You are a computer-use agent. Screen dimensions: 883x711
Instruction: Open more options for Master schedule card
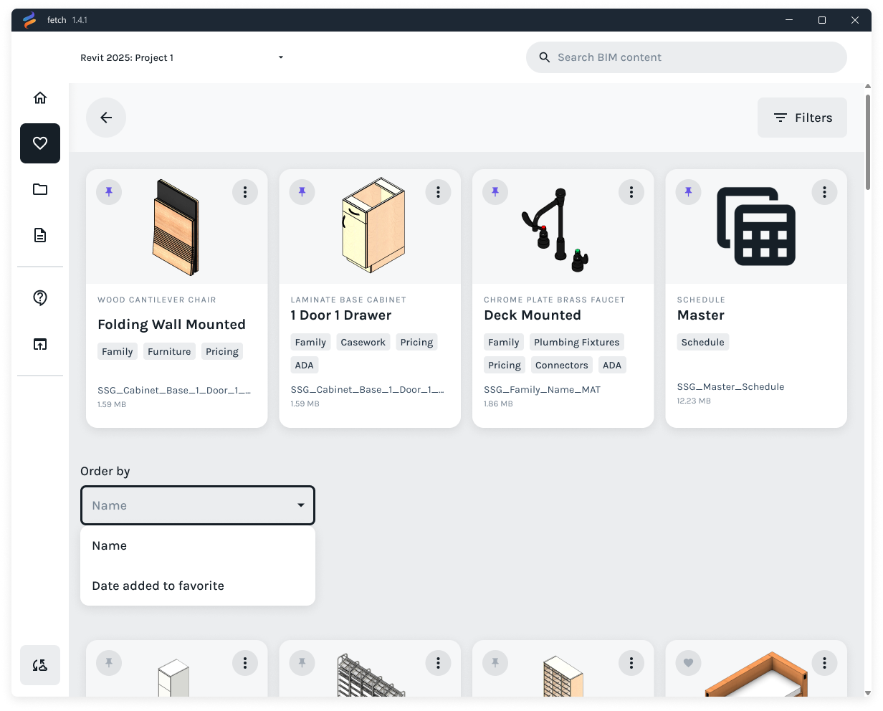point(824,192)
